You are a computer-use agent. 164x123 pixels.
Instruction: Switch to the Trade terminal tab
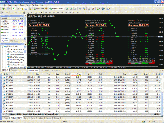(6, 118)
